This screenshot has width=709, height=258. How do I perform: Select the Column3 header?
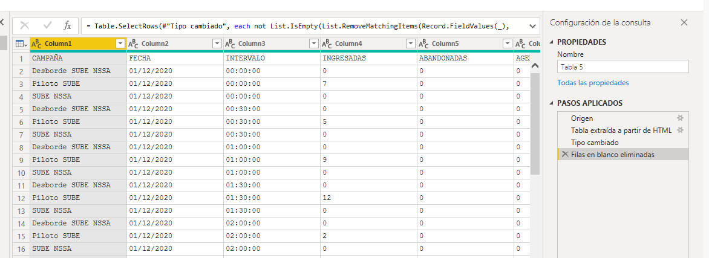coord(272,44)
